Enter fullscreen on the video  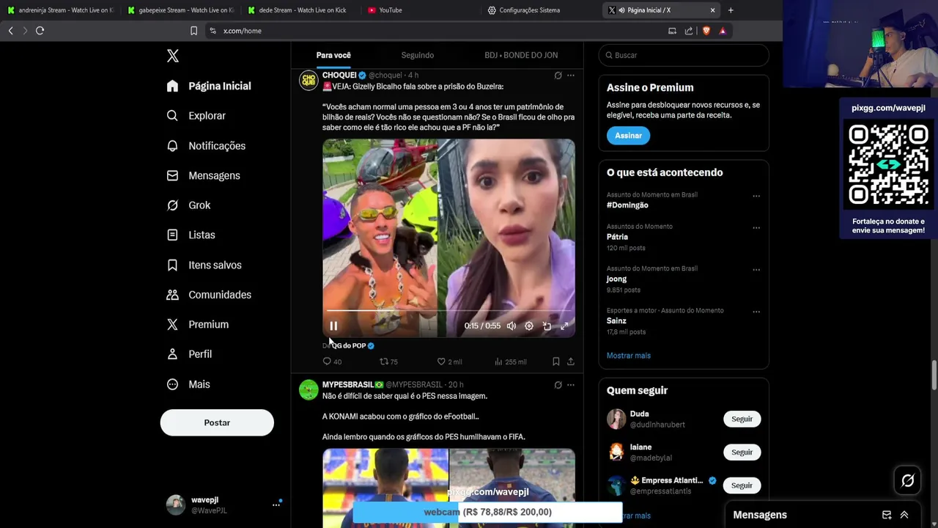[564, 326]
